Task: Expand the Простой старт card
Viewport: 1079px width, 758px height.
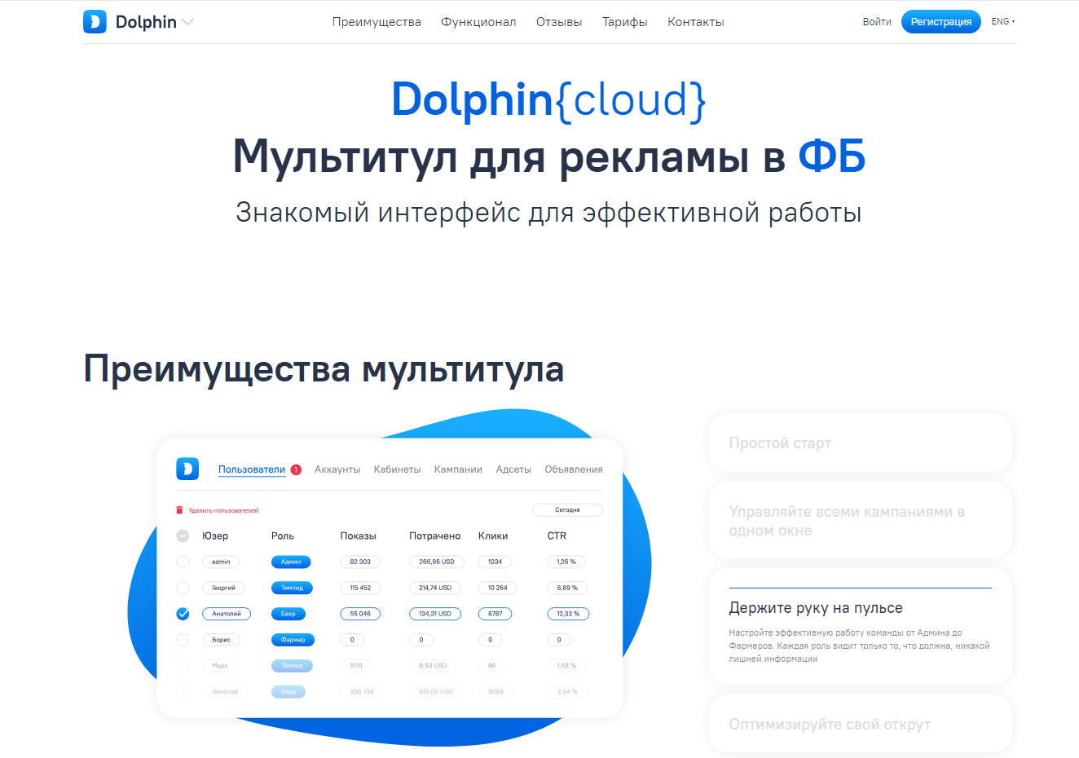Action: pos(861,443)
